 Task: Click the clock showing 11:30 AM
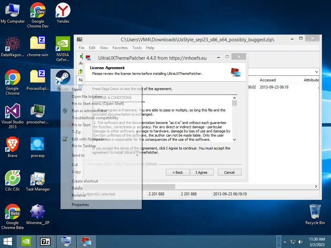(317, 242)
